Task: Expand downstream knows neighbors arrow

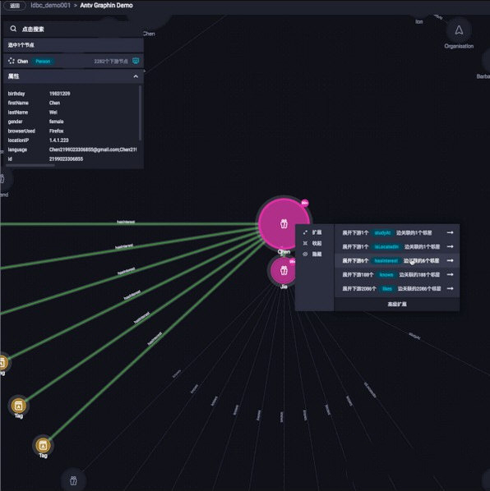Action: pos(450,274)
